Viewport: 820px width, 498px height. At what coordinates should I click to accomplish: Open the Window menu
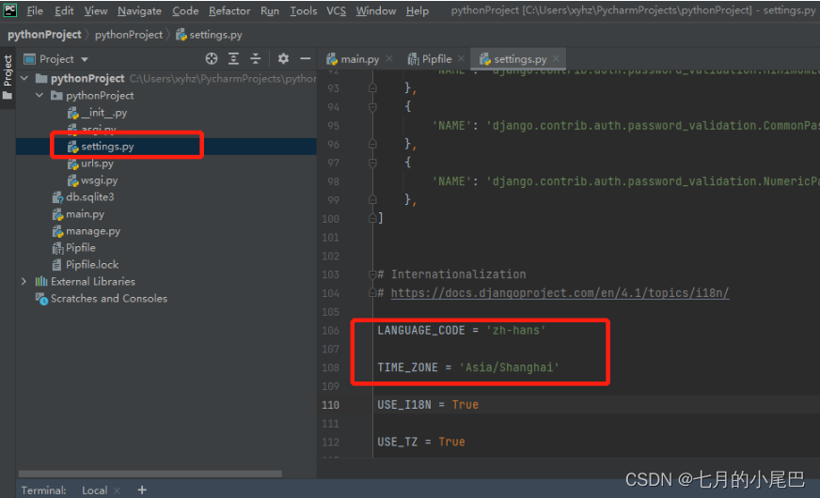376,10
